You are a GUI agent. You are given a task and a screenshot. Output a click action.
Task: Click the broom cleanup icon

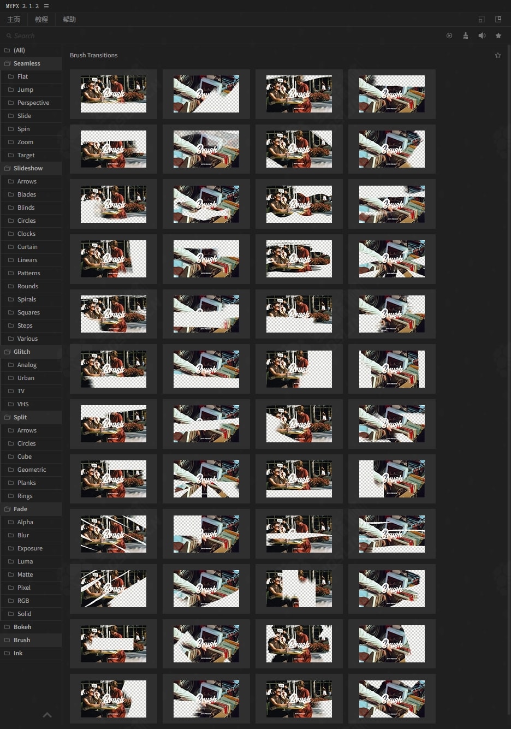click(x=466, y=35)
